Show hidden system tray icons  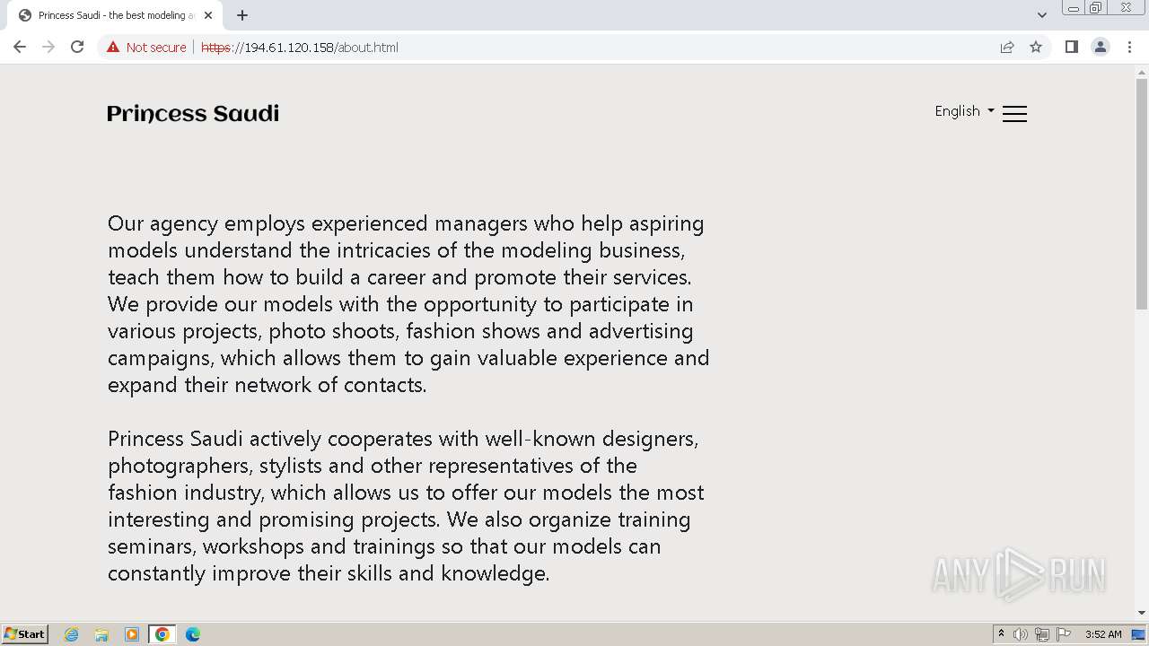[x=1001, y=633]
